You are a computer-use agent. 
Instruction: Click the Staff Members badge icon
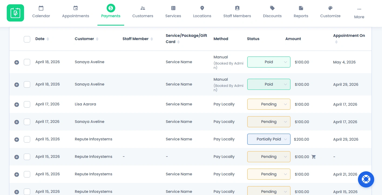(237, 8)
